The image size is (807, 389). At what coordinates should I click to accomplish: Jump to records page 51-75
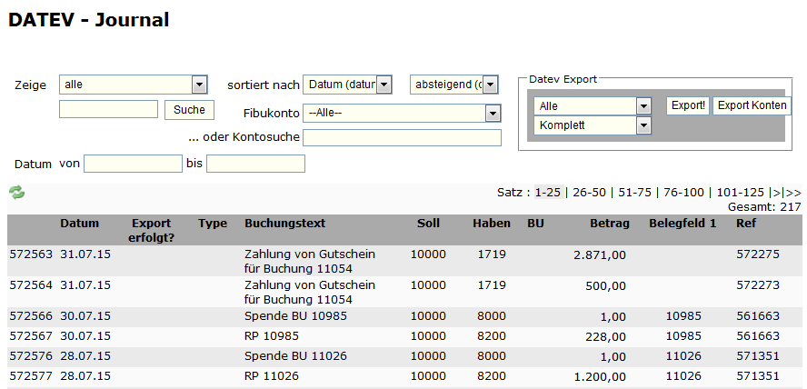pos(637,192)
